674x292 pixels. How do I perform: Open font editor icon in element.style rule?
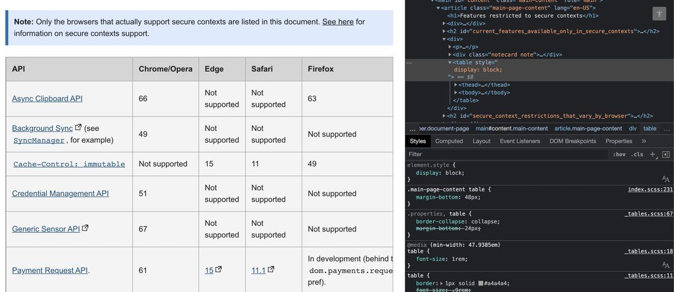[x=666, y=179]
